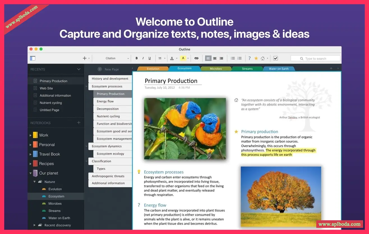Click the Type to search field
The image size is (369, 234).
315,58
